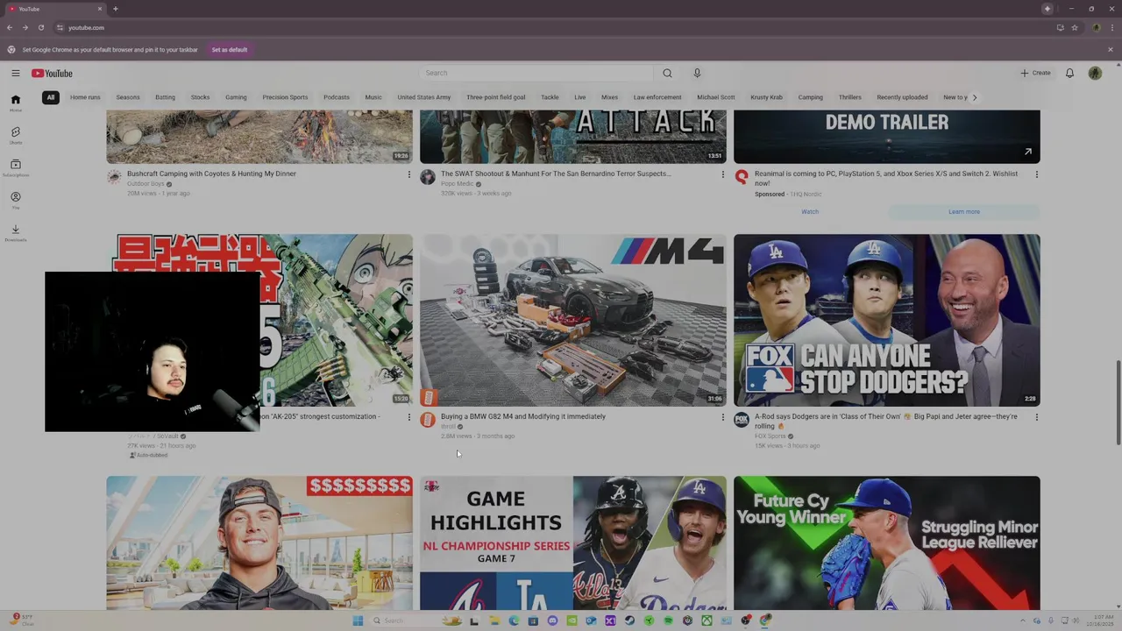Go to Home in the sidebar
The height and width of the screenshot is (631, 1122).
click(15, 103)
